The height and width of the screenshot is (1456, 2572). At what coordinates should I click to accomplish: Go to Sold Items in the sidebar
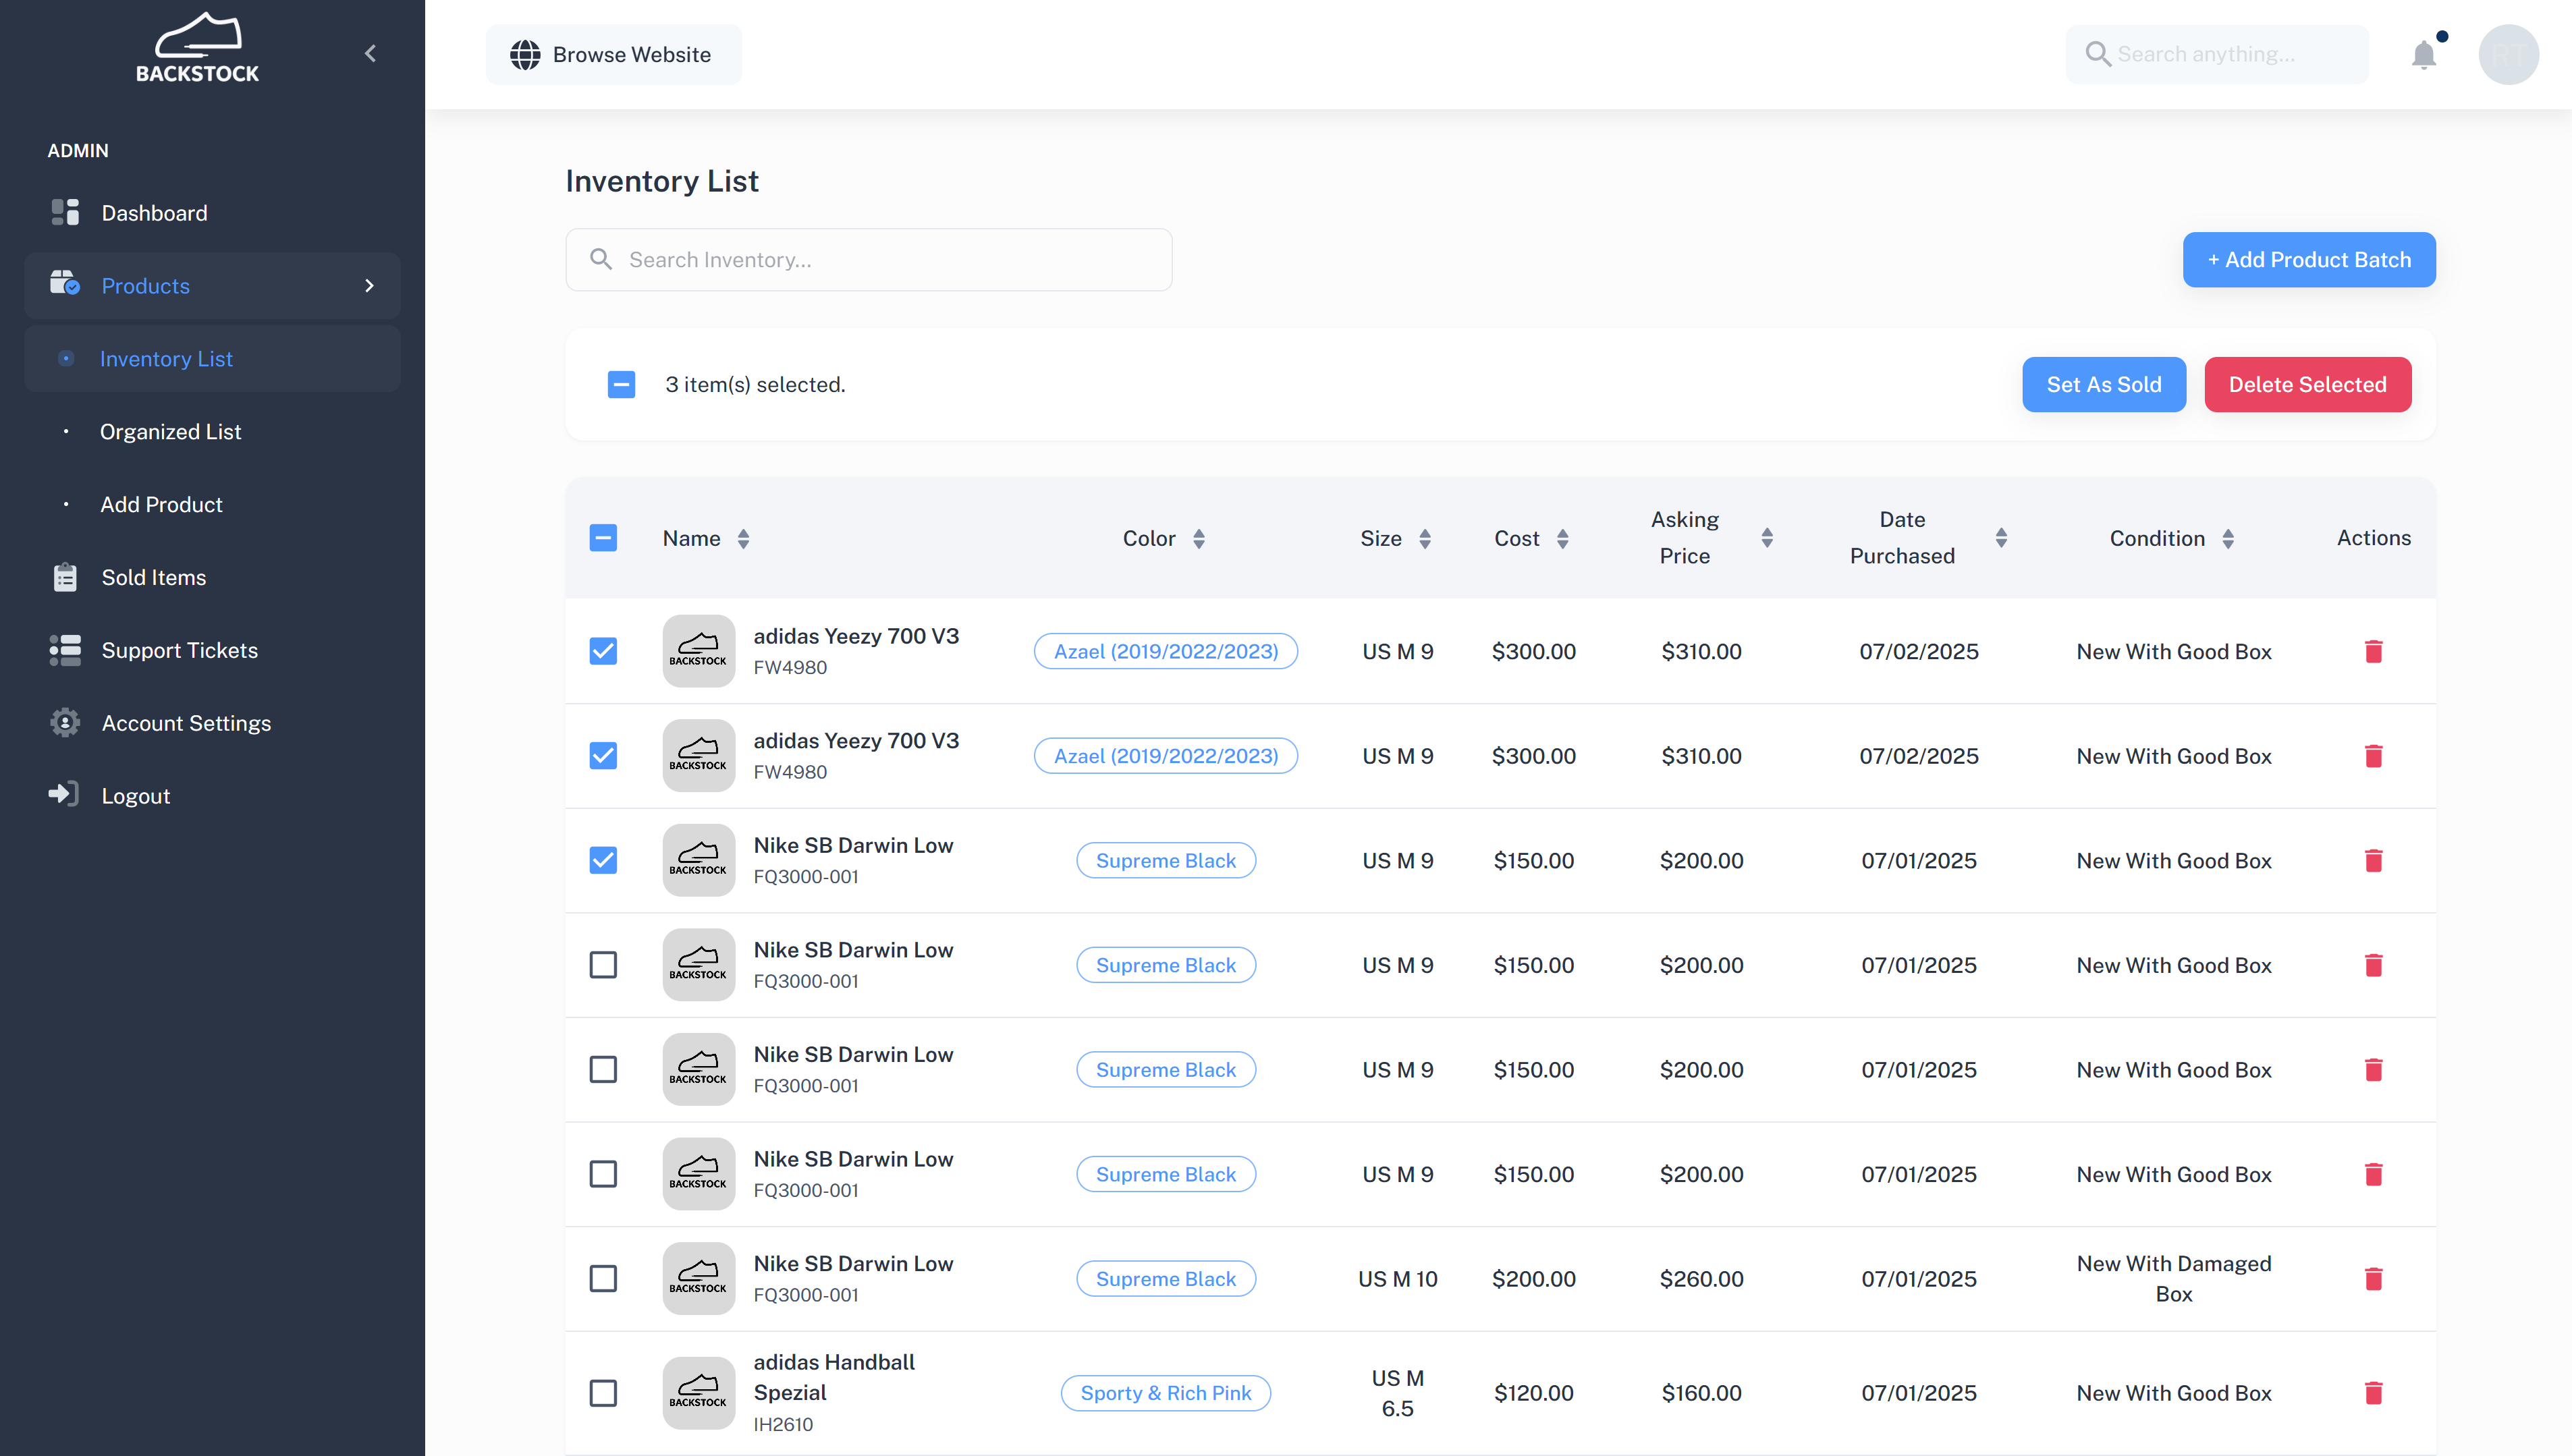153,577
